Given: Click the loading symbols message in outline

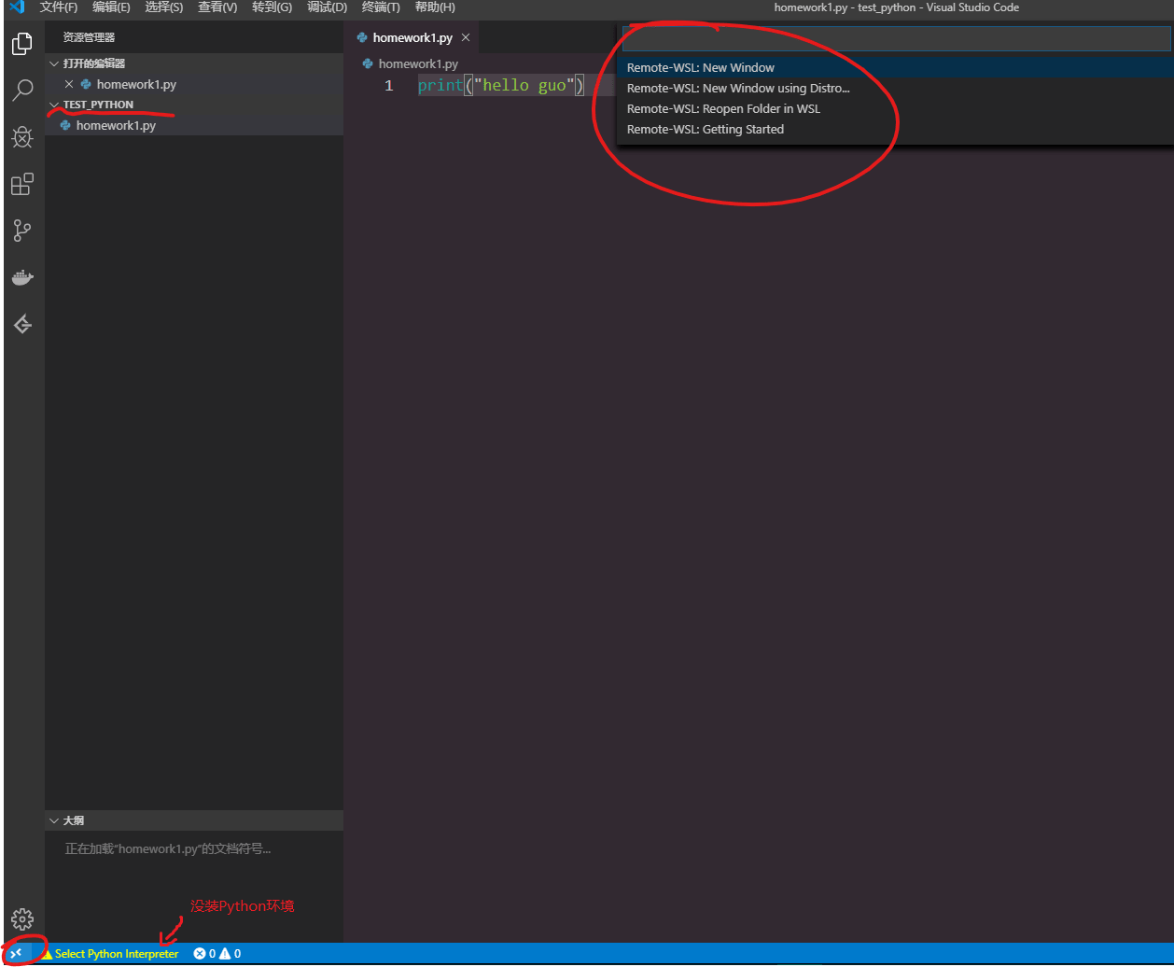Looking at the screenshot, I should click(168, 849).
